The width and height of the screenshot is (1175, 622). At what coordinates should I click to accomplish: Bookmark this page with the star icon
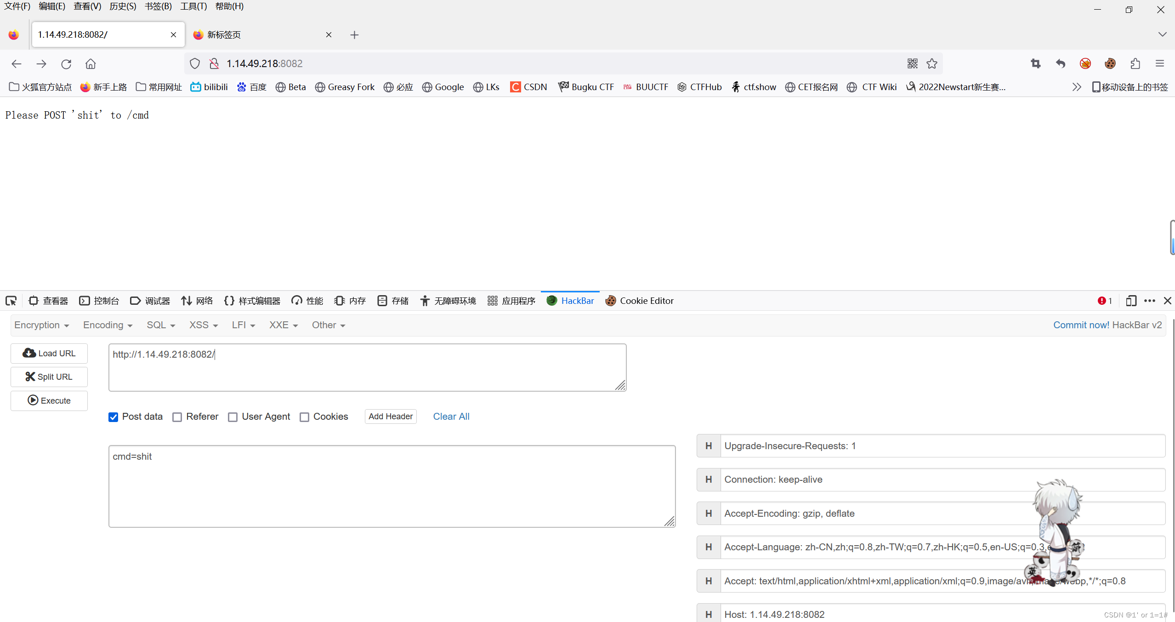(932, 63)
